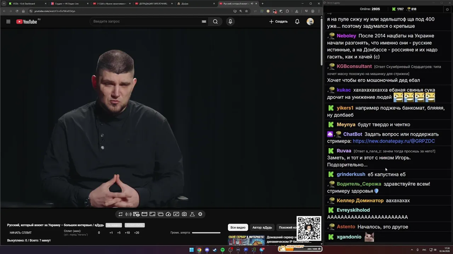The width and height of the screenshot is (453, 254).
Task: Open Steam from the taskbar
Action: pos(215,250)
